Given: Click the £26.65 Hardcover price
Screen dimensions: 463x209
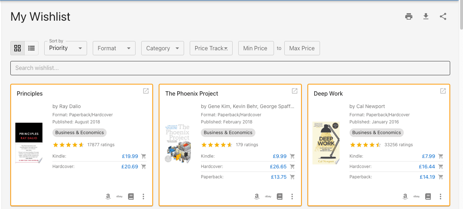Looking at the screenshot, I should click(x=278, y=167).
